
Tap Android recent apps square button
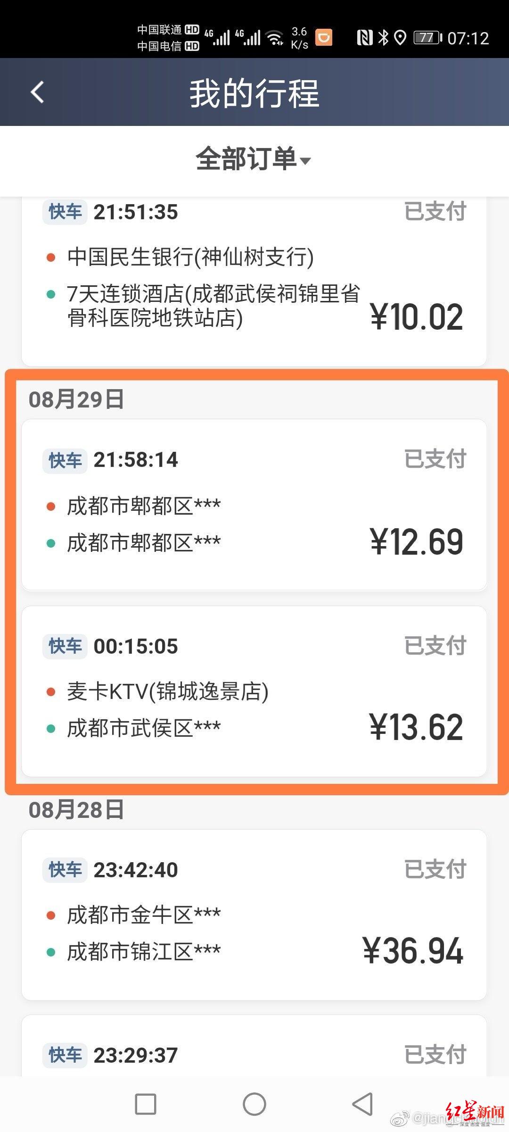tap(145, 1104)
